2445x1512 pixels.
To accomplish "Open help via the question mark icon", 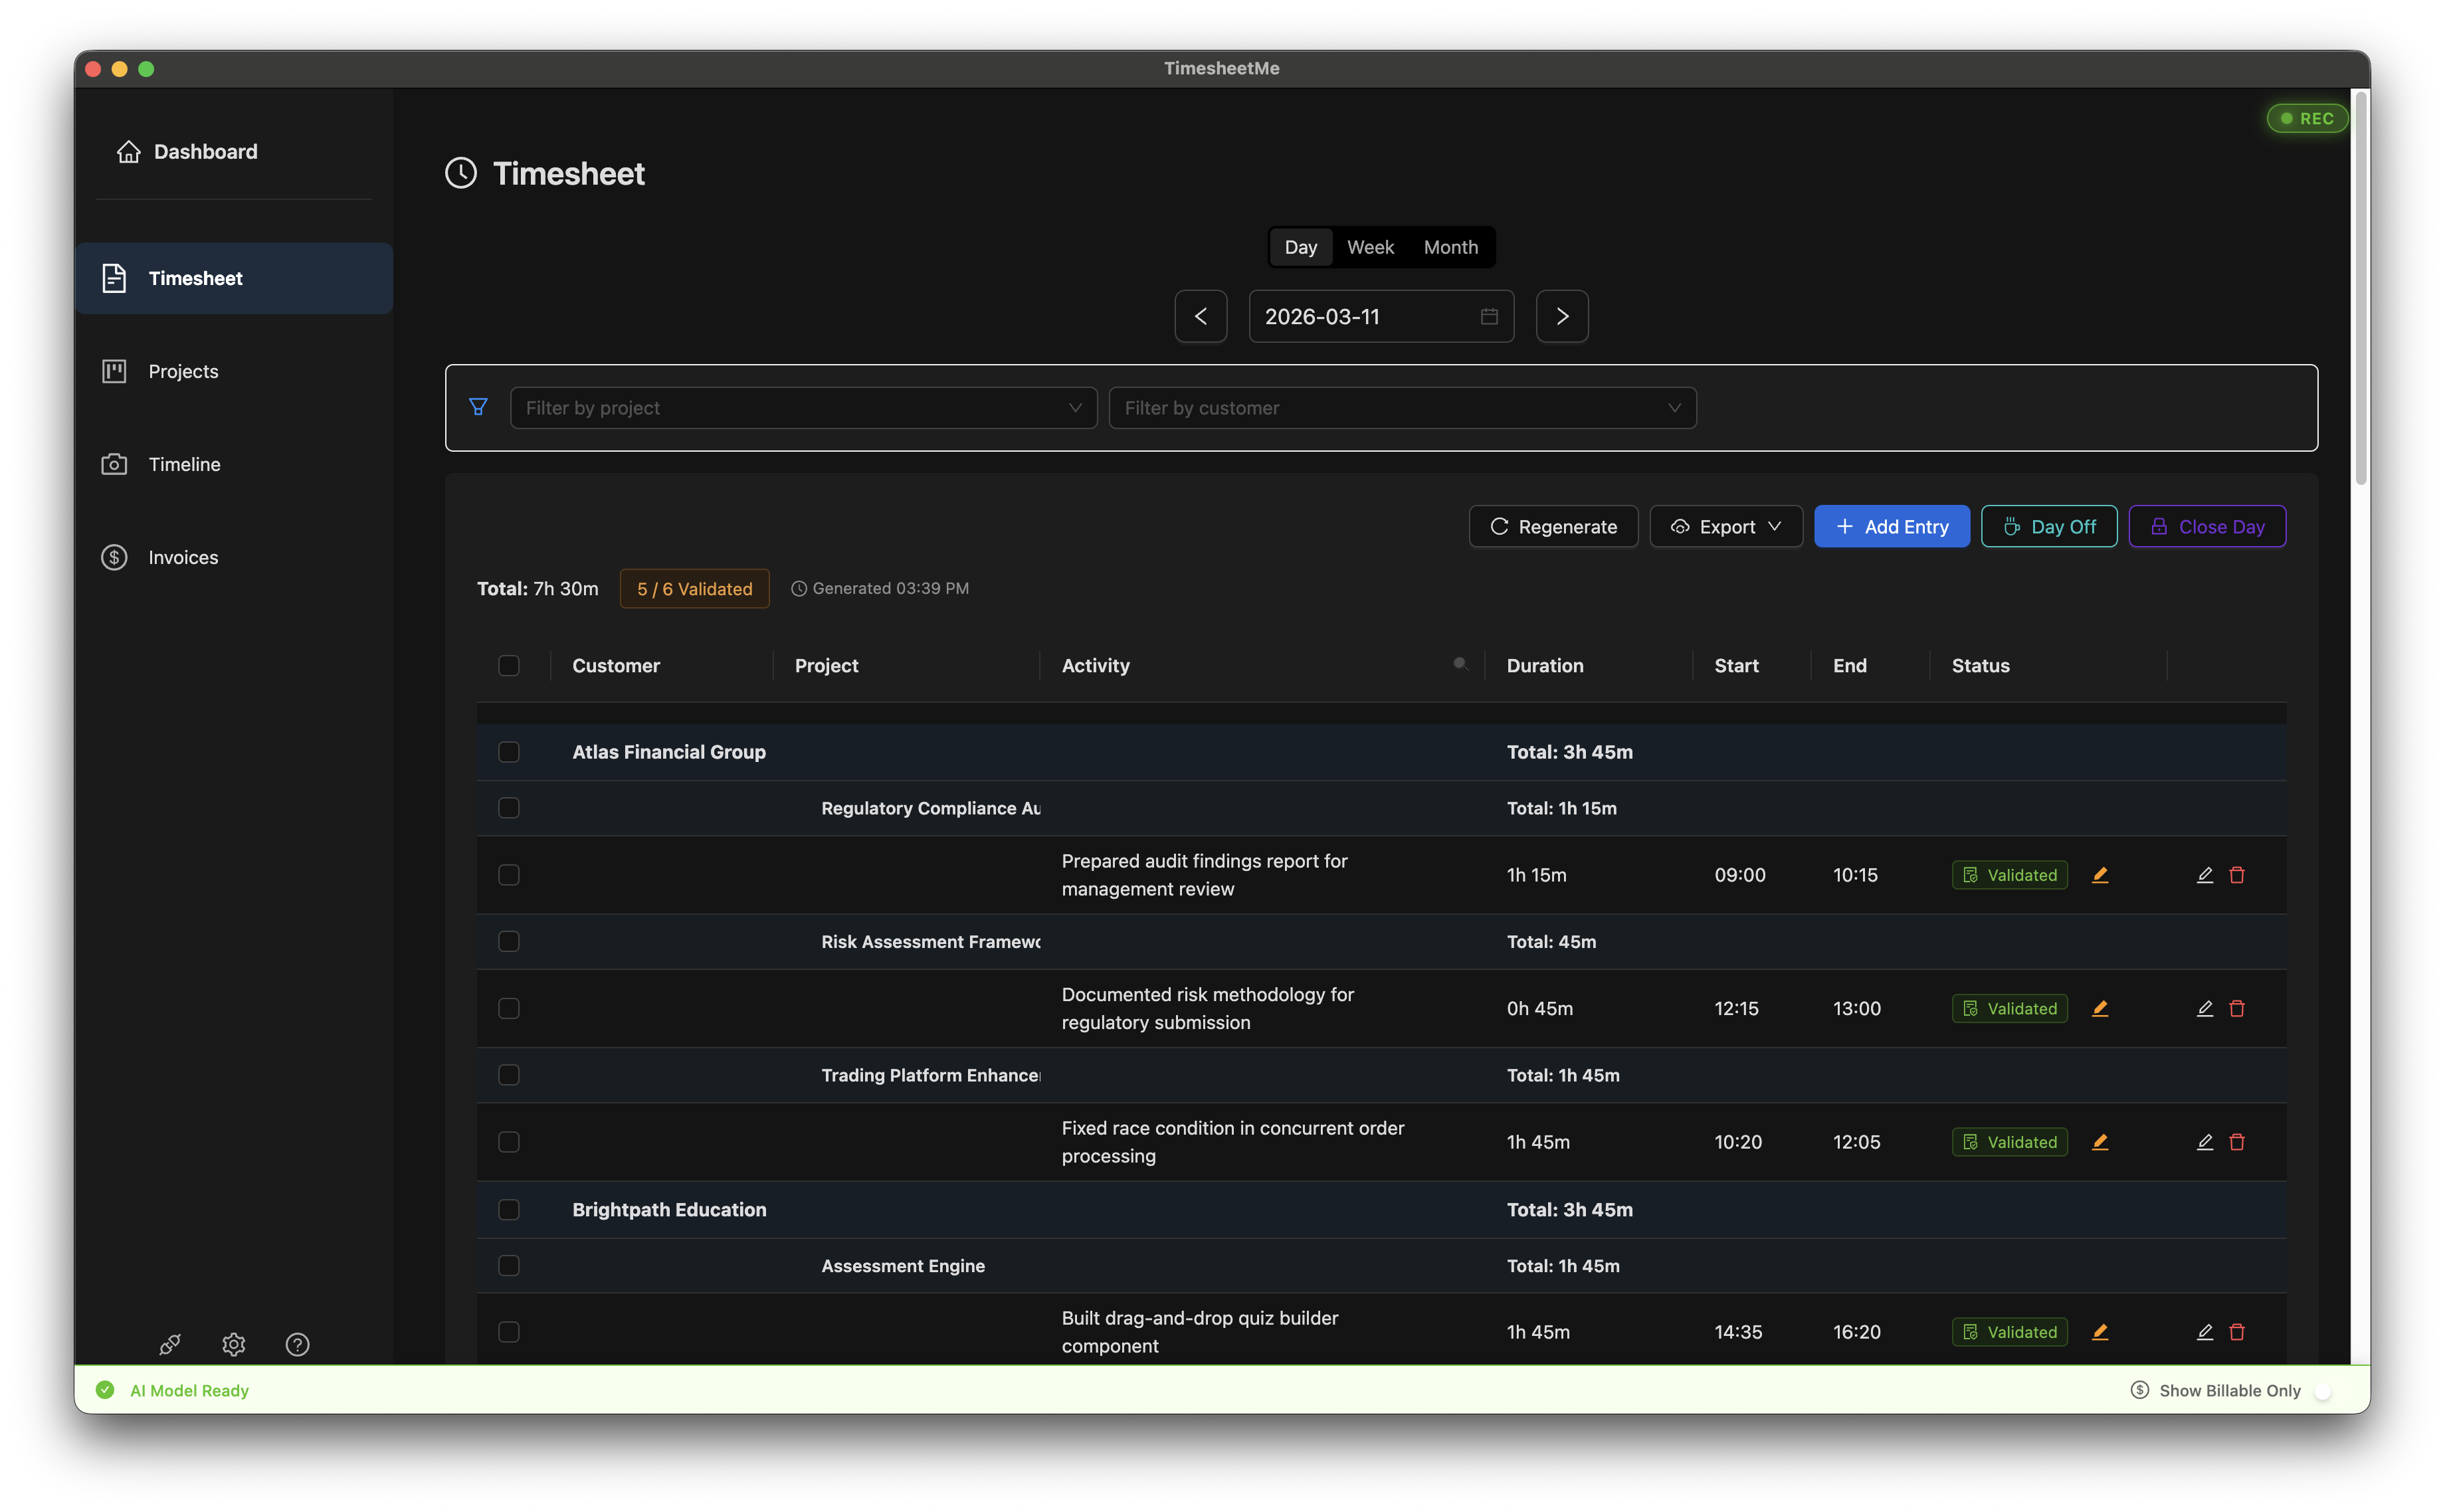I will pos(297,1344).
